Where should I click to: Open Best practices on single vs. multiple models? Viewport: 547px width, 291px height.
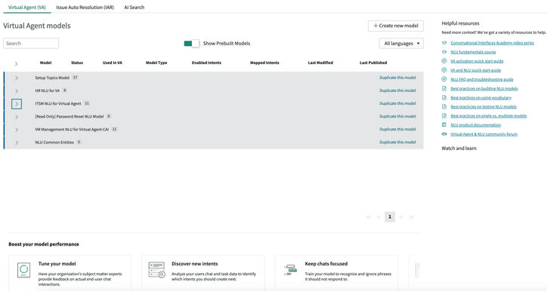pyautogui.click(x=489, y=115)
